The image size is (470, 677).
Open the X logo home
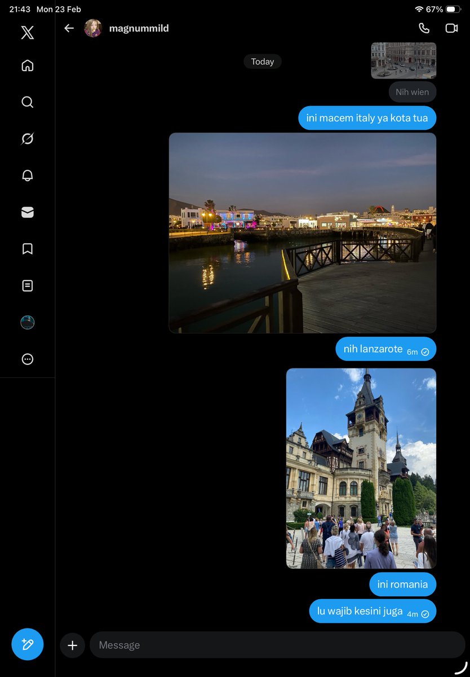[x=27, y=32]
